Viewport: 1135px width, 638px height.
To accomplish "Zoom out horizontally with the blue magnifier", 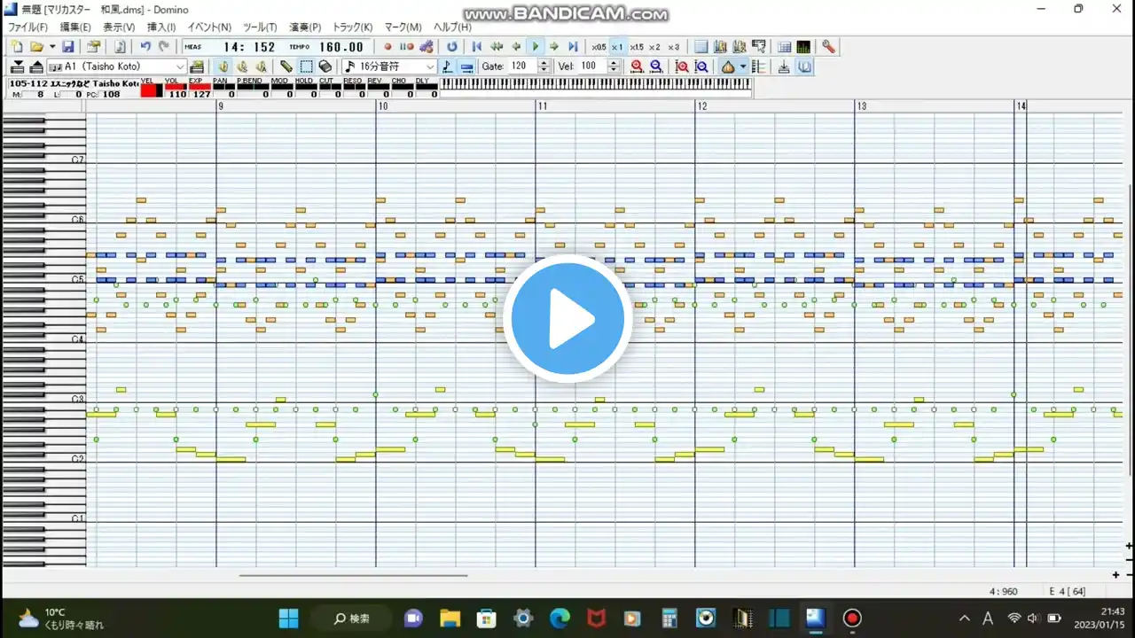I will (656, 66).
